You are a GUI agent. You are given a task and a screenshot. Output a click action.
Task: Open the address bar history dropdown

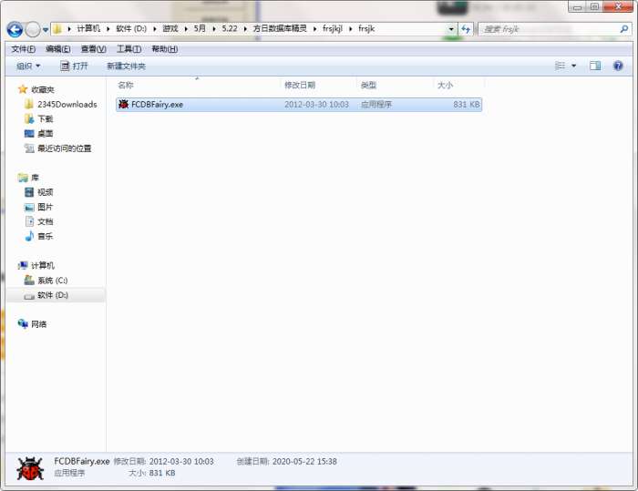pyautogui.click(x=451, y=29)
